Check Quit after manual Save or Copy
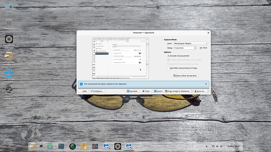This screenshot has height=152, width=271. point(168,68)
